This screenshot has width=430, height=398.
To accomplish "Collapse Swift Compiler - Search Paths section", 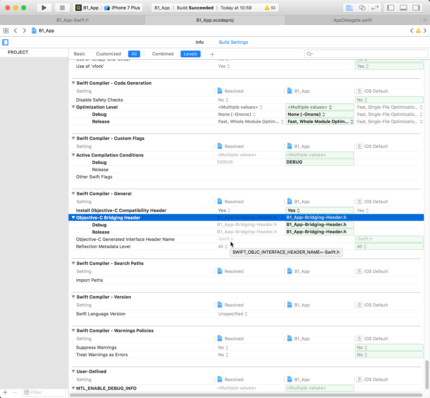I will (x=73, y=263).
